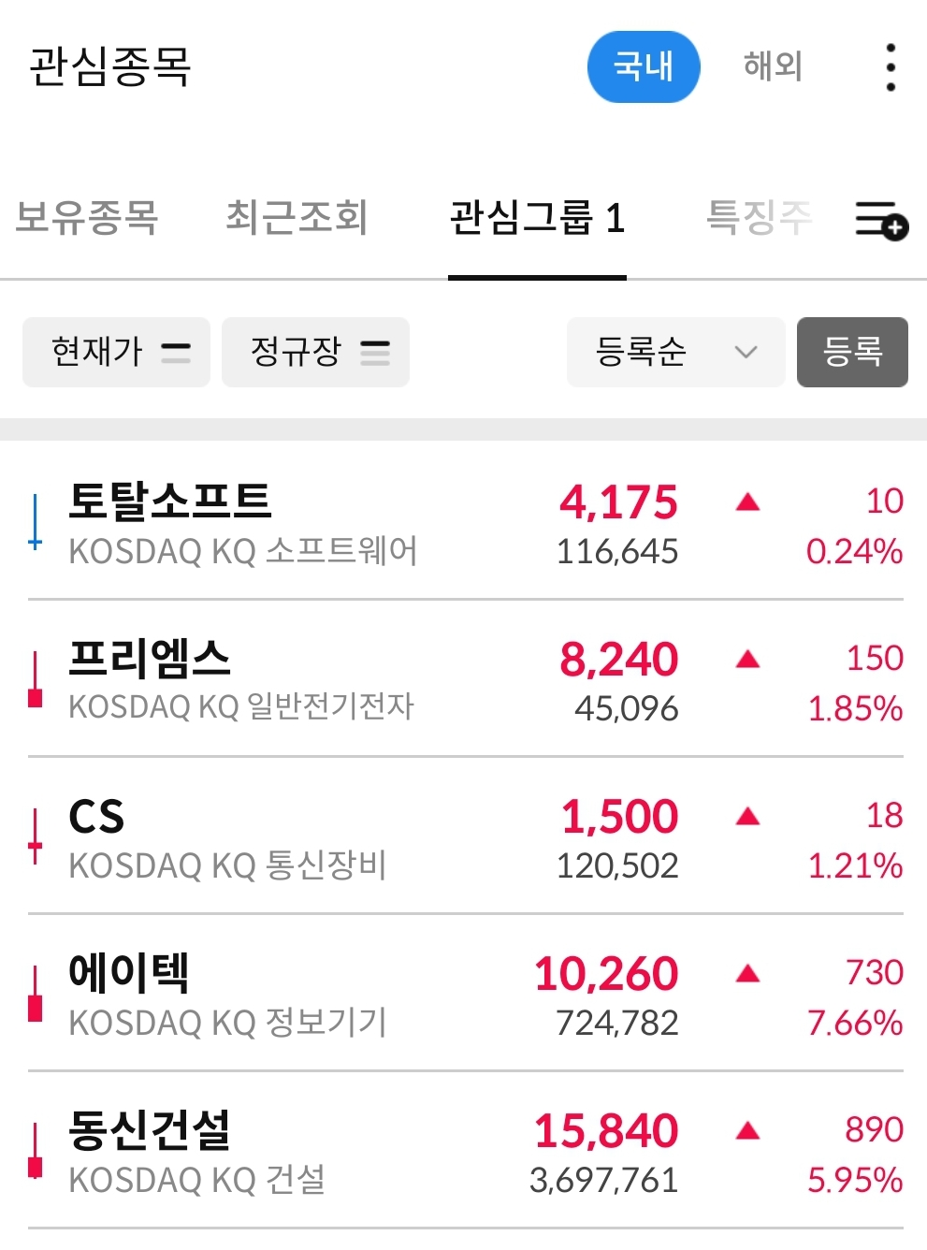Image resolution: width=927 pixels, height=1250 pixels.
Task: Click the 등록 button
Action: (852, 352)
